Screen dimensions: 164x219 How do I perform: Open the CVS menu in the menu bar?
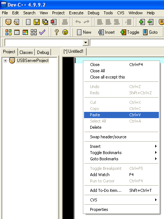coord(121,13)
